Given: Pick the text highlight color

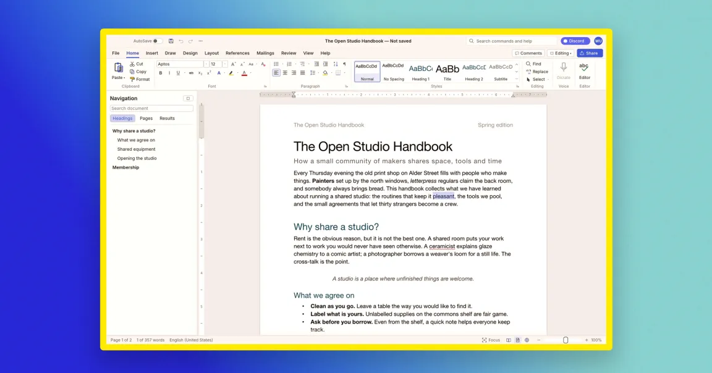Looking at the screenshot, I should pyautogui.click(x=231, y=73).
